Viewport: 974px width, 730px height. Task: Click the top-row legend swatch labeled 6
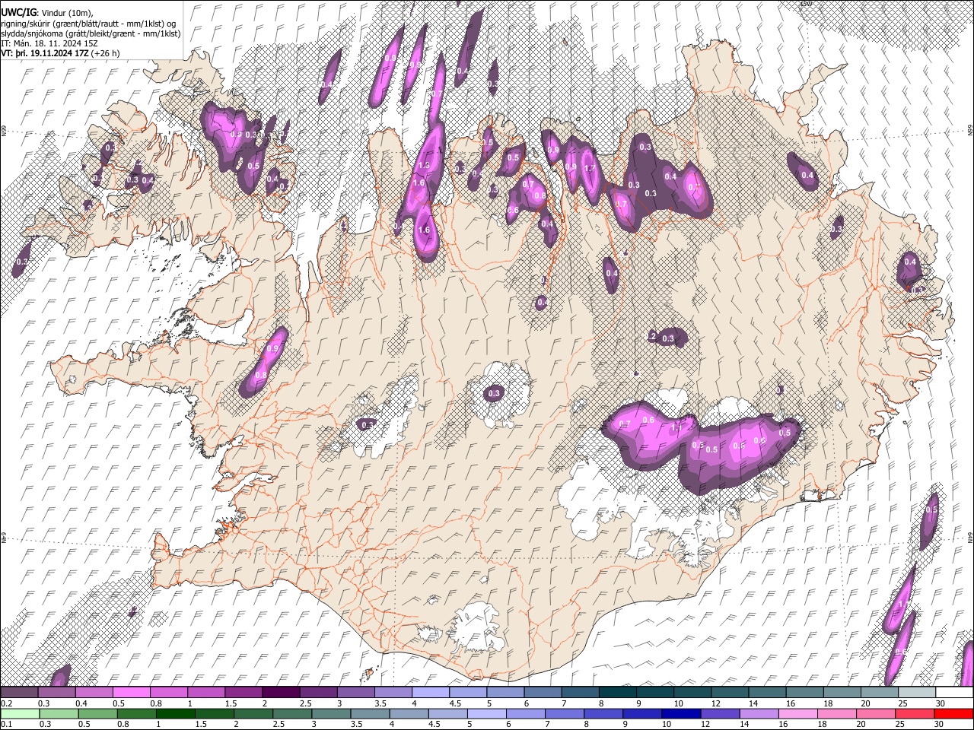tap(543, 693)
